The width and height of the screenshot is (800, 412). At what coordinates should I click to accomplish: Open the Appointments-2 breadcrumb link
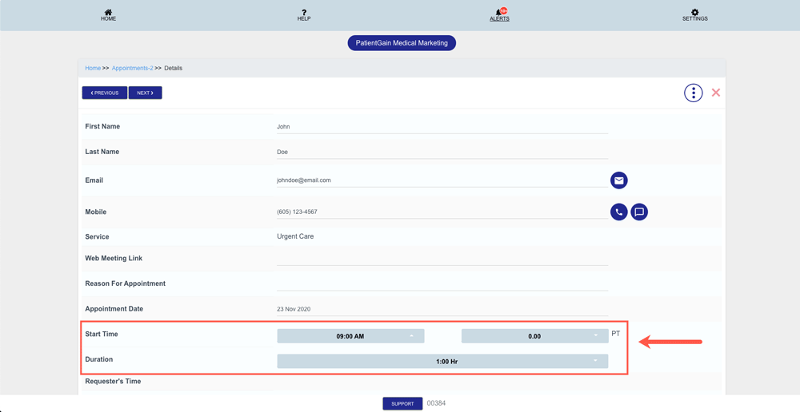click(x=132, y=68)
